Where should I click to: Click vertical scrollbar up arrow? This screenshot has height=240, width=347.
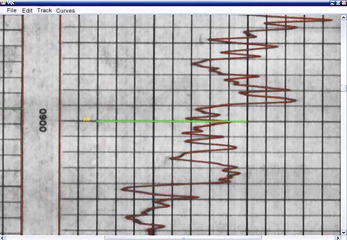click(x=343, y=17)
